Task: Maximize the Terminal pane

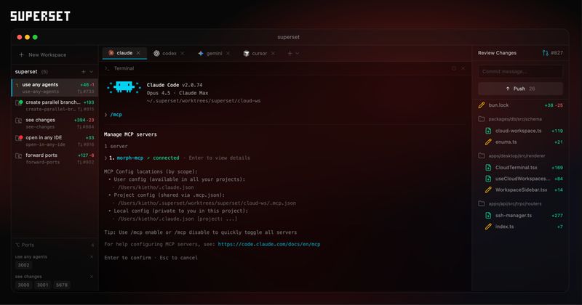Action: pyautogui.click(x=453, y=68)
